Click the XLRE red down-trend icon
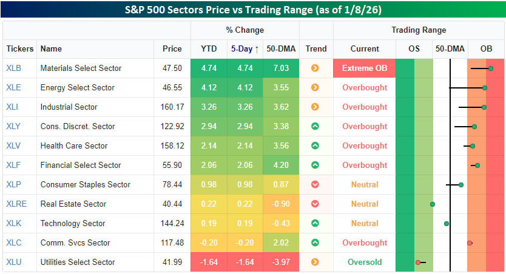Image resolution: width=506 pixels, height=274 pixels. [315, 204]
